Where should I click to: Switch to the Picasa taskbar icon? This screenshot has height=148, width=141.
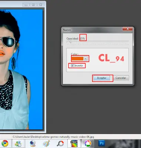[88, 144]
